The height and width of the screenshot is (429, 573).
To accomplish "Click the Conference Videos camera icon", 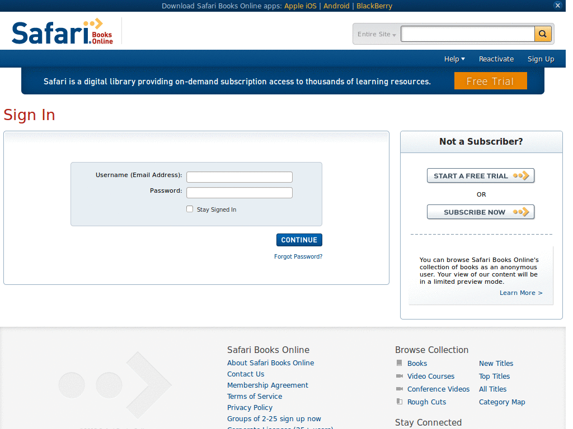I will coord(400,389).
